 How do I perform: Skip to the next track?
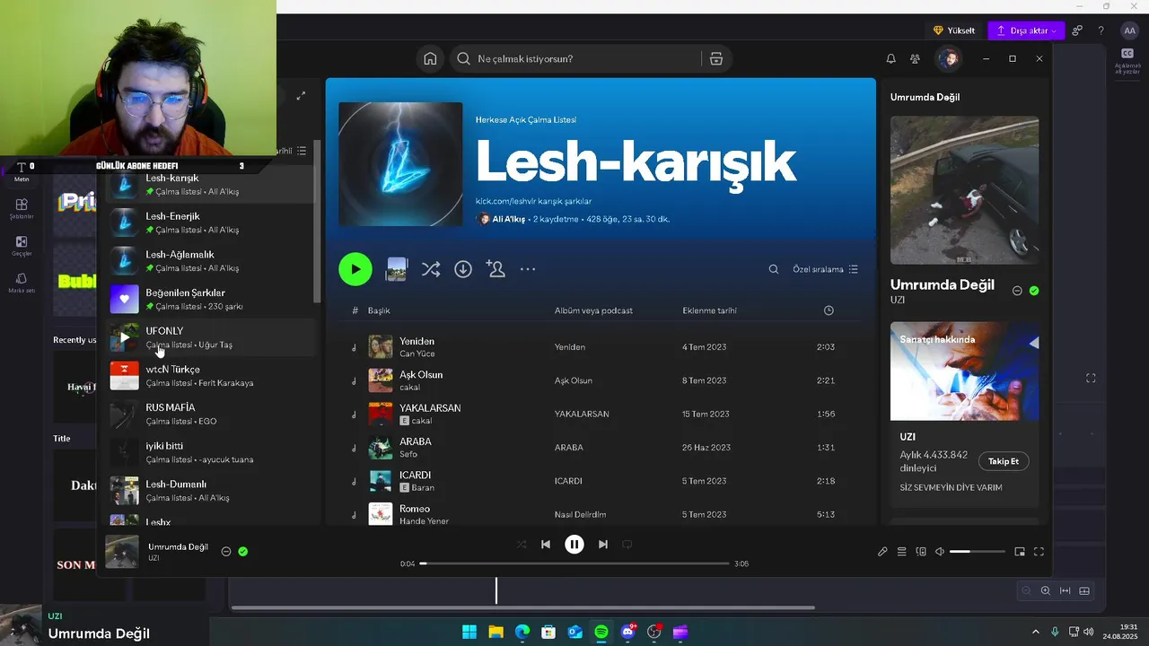(603, 544)
